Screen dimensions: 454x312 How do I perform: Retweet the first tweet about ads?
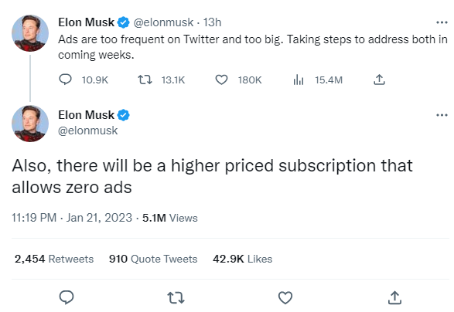point(145,80)
